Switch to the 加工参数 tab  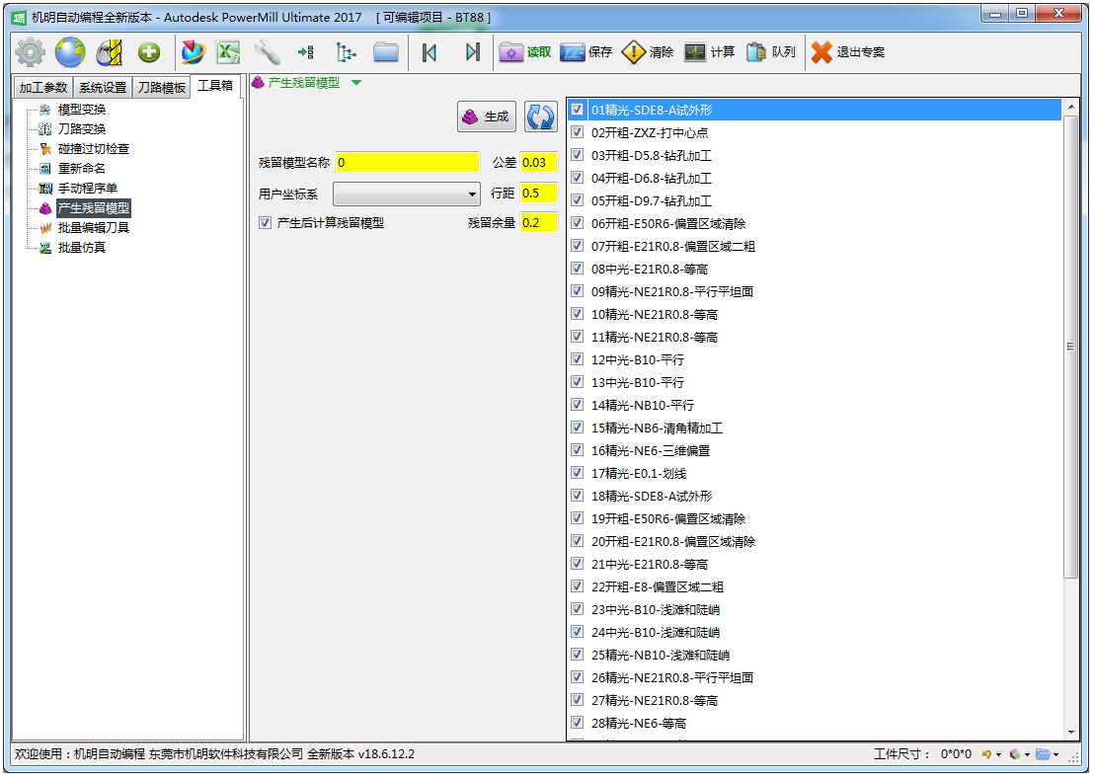pos(43,88)
